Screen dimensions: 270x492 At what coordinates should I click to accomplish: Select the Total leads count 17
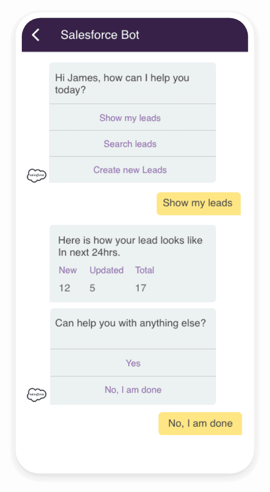coord(141,288)
